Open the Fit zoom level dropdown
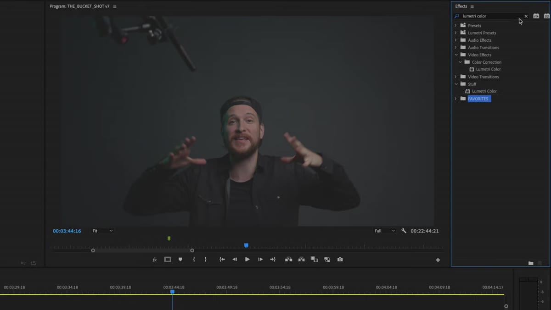 click(102, 231)
